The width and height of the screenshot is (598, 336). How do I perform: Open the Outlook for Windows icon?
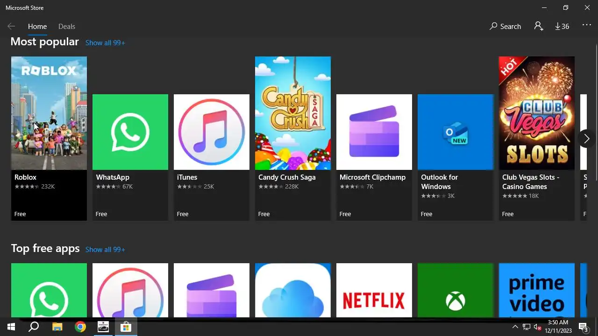click(456, 132)
